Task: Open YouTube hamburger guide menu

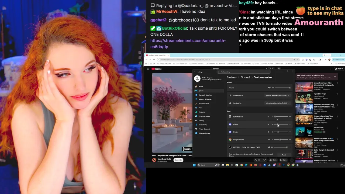Action: tap(148, 69)
